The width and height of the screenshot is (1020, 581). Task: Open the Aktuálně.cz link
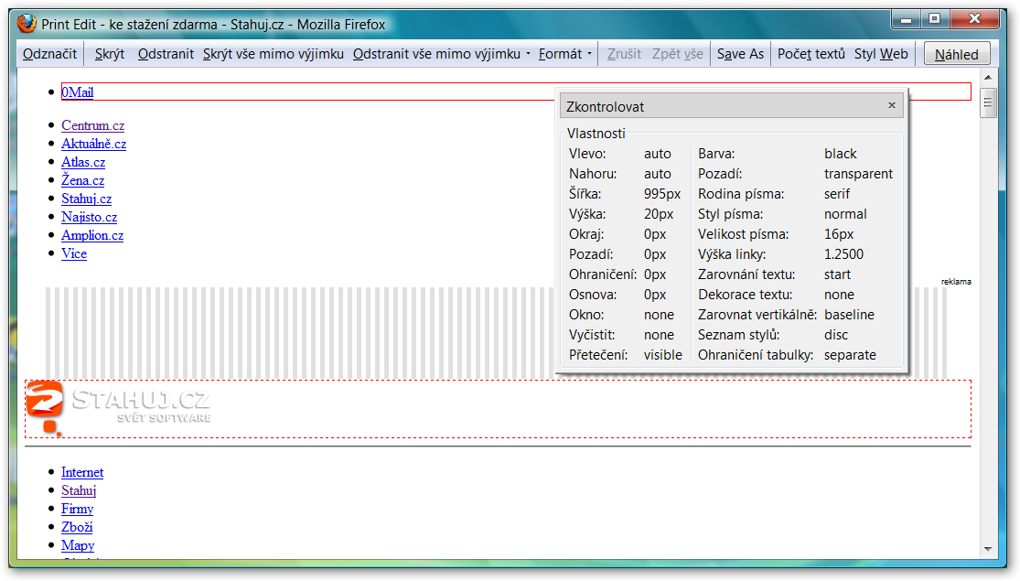pos(93,144)
